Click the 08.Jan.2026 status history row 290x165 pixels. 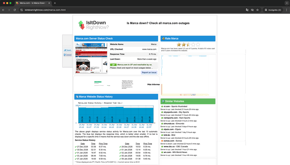pyautogui.click(x=136, y=159)
